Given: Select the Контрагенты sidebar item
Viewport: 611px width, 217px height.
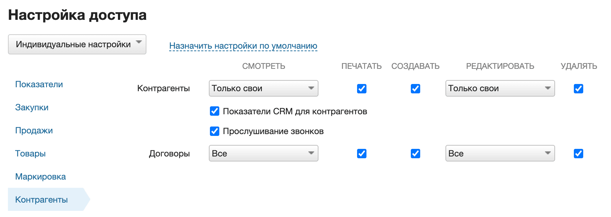Looking at the screenshot, I should point(41,199).
